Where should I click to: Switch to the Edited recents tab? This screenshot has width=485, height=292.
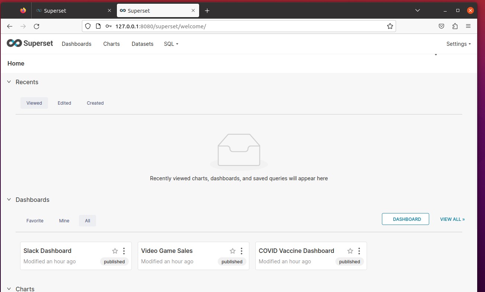coord(64,103)
